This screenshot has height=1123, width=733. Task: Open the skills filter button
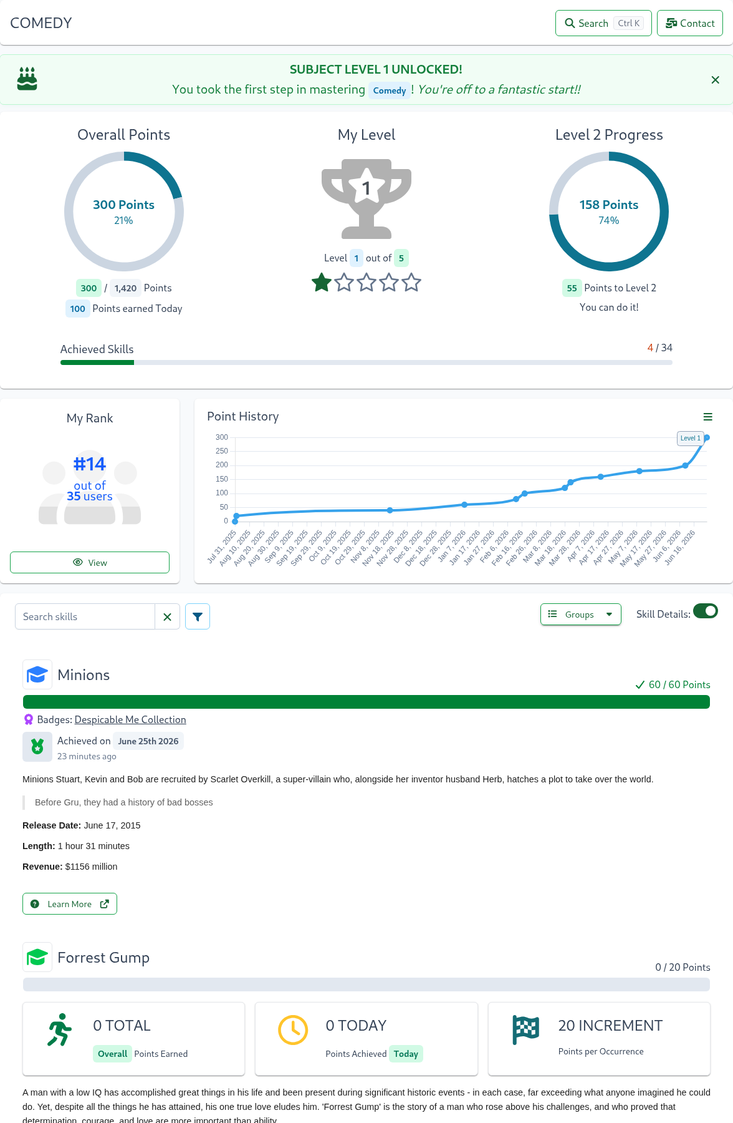198,616
